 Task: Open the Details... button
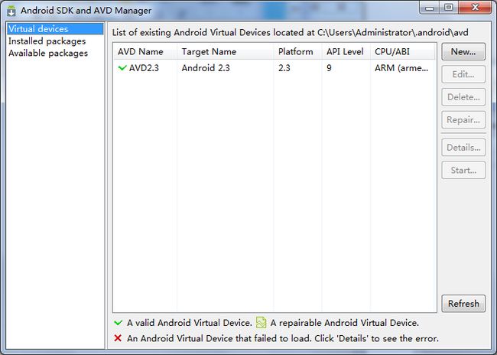[463, 148]
